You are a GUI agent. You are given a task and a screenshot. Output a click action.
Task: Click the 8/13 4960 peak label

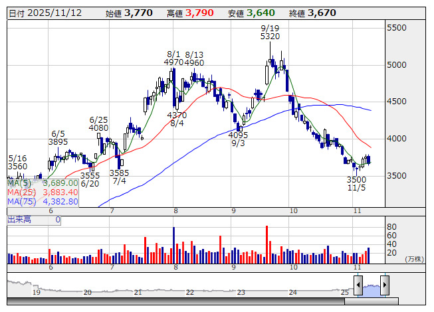194,58
